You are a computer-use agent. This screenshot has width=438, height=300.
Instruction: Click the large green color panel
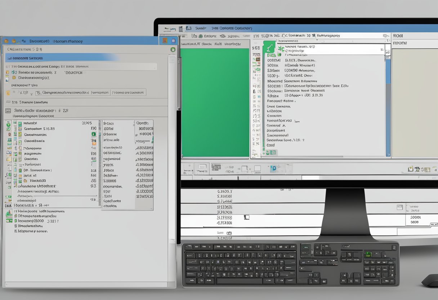pos(215,103)
